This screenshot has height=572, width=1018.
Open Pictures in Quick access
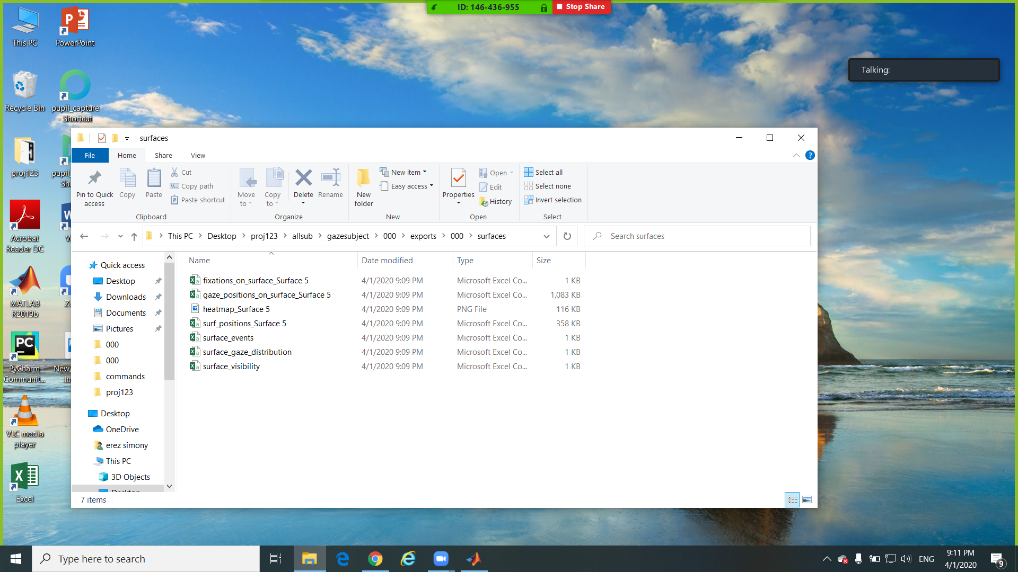tap(119, 328)
